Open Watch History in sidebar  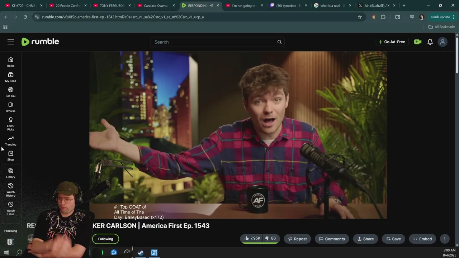coord(11,190)
